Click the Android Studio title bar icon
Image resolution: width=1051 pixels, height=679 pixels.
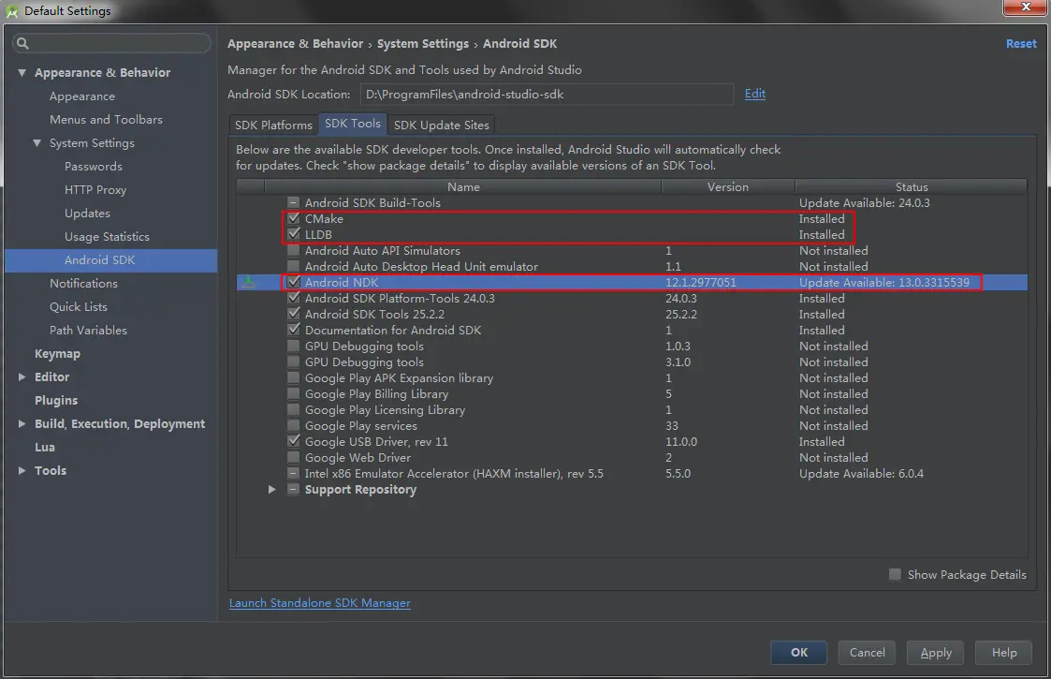click(x=11, y=11)
